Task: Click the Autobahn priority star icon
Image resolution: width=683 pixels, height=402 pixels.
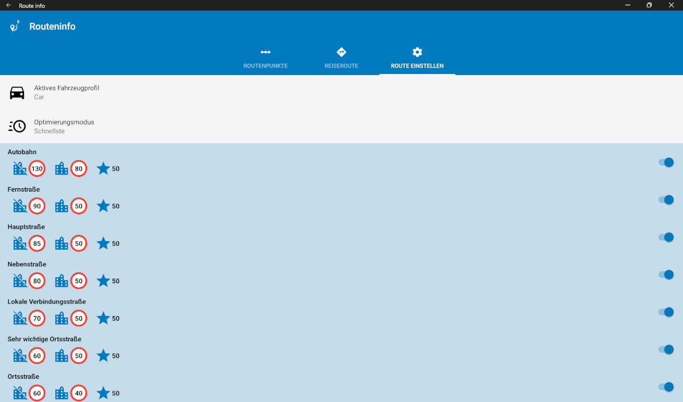Action: click(x=103, y=168)
